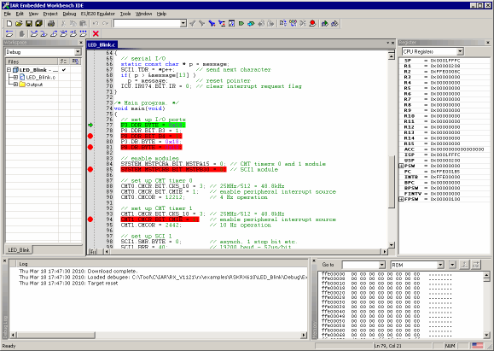This screenshot has height=351, width=494.
Task: Open the Project menu
Action: tap(50, 14)
